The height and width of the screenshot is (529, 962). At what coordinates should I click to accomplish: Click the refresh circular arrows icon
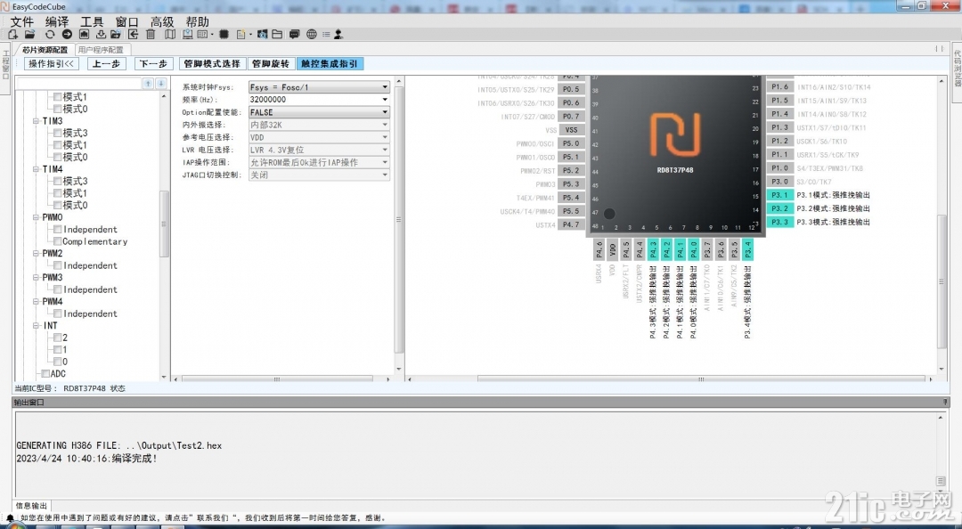(x=50, y=35)
